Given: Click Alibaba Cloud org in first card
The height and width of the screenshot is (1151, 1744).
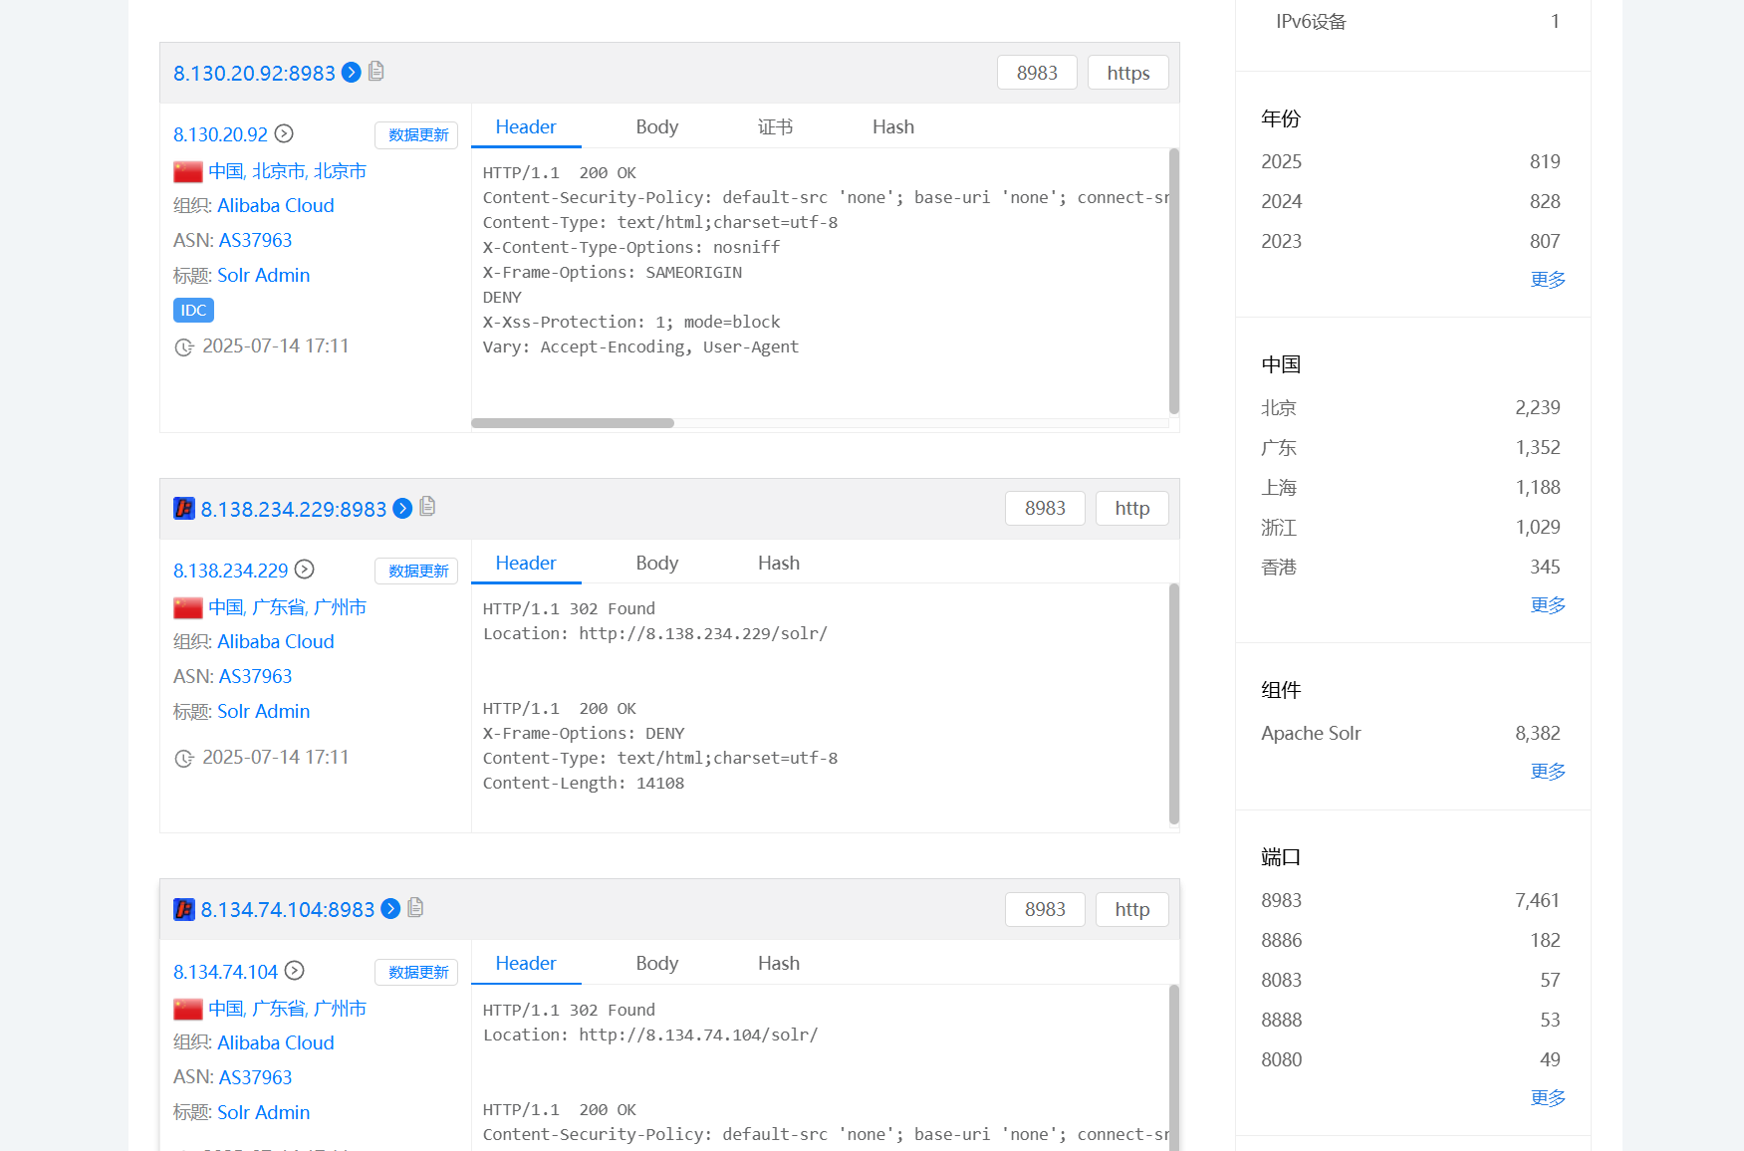Looking at the screenshot, I should pos(276,206).
